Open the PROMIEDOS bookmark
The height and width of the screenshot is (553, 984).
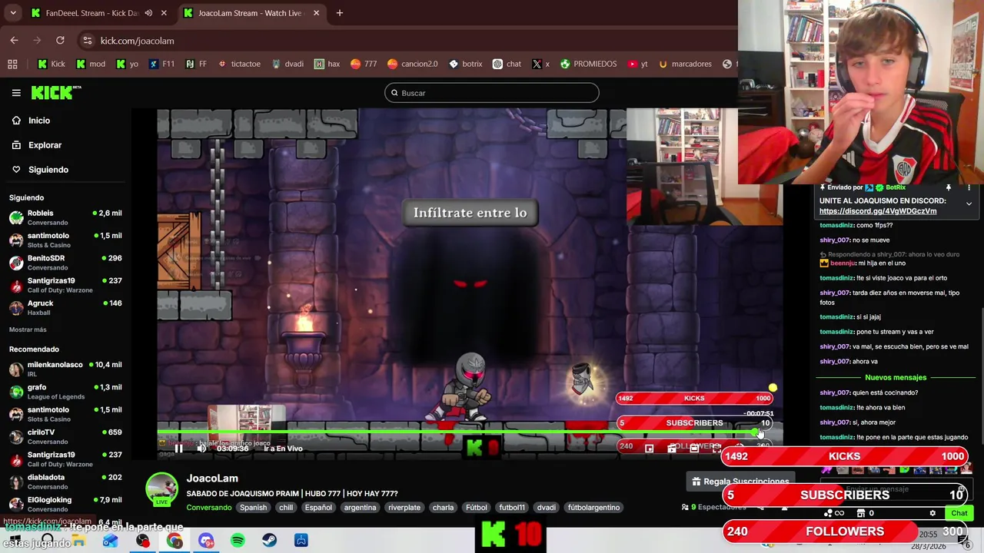pos(588,65)
